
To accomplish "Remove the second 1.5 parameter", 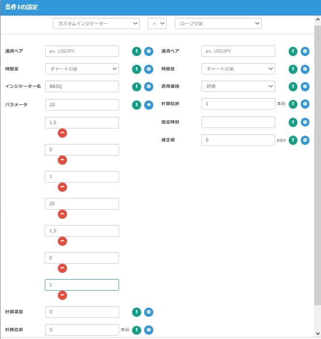I will pyautogui.click(x=62, y=241).
